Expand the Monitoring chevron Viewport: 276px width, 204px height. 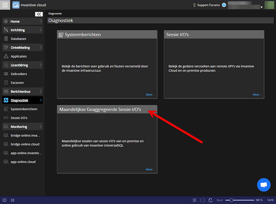tap(41, 126)
